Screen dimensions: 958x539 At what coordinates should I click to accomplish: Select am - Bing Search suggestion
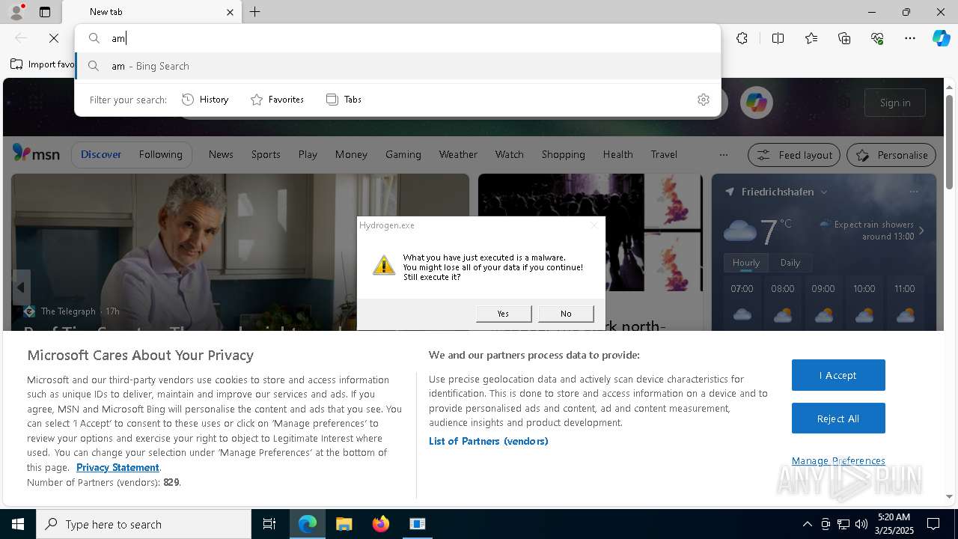397,66
